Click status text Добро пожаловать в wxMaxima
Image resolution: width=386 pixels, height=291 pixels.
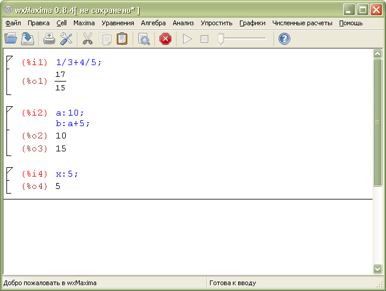[50, 283]
